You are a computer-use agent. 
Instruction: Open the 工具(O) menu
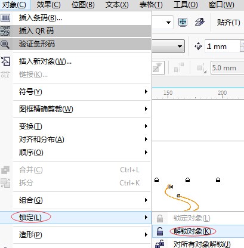click(186, 5)
